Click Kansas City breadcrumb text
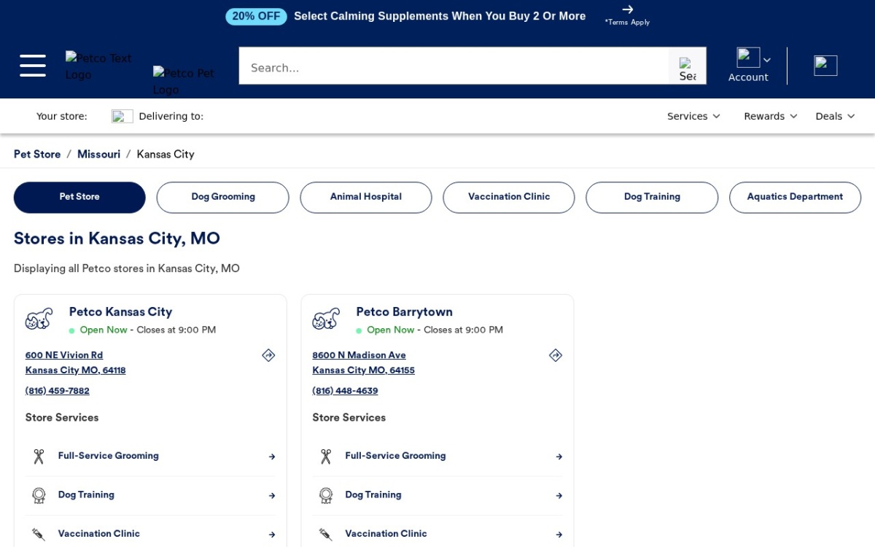The height and width of the screenshot is (547, 875). tap(166, 154)
